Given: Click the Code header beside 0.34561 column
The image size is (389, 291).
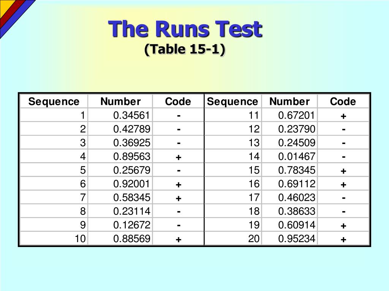Looking at the screenshot, I should 178,102.
